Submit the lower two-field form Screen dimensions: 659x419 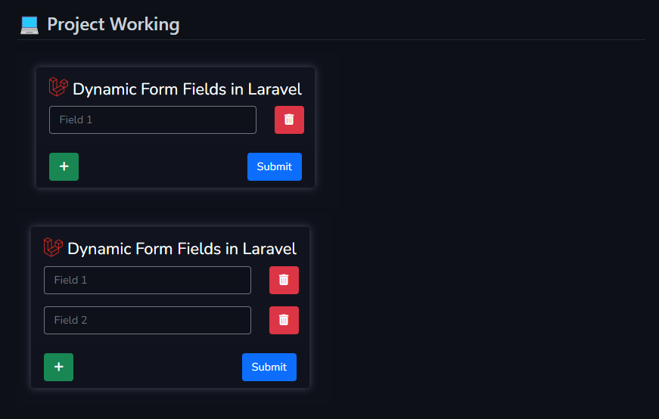tap(269, 367)
